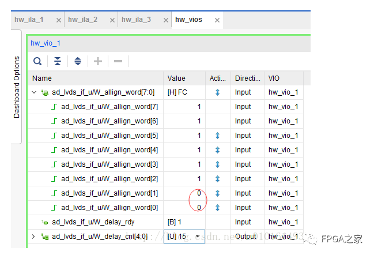Click the Collapse All toolbar icon

click(57, 61)
